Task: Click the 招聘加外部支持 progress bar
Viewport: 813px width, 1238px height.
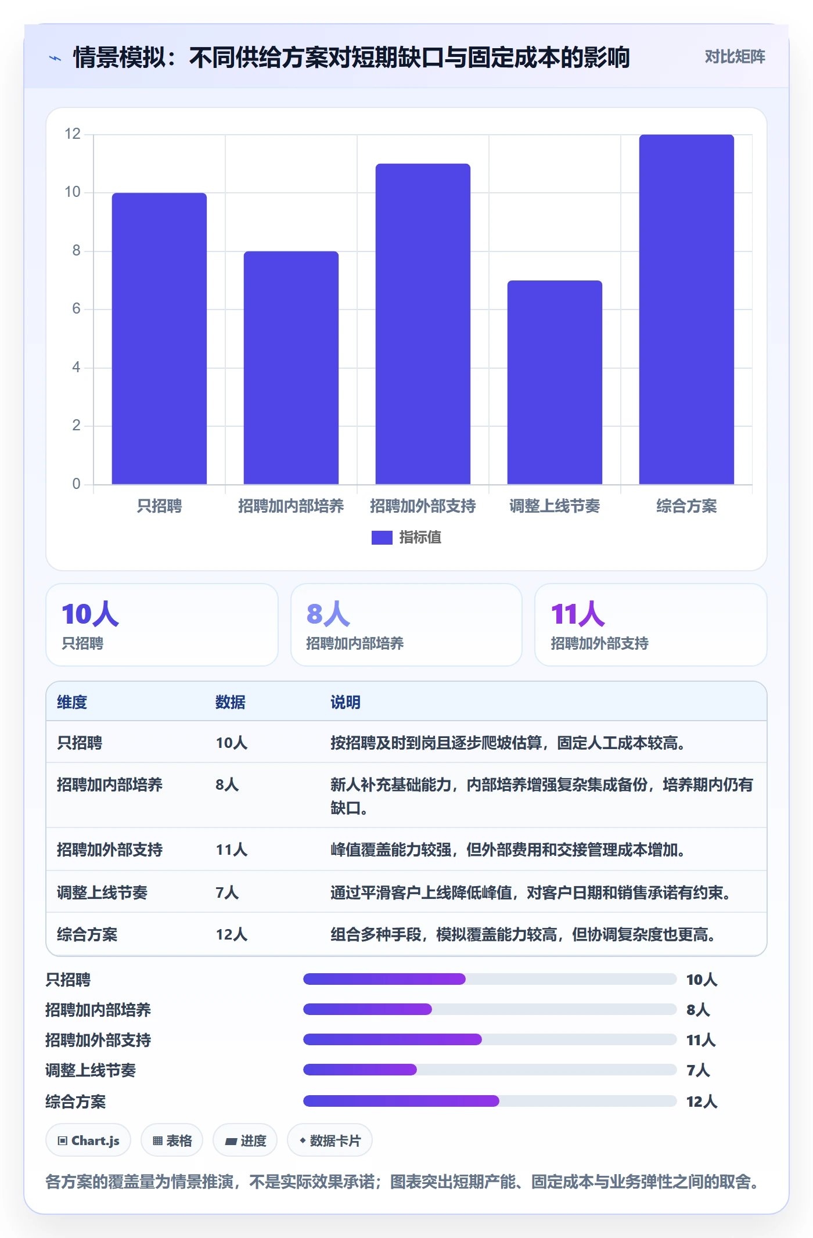Action: 490,1039
